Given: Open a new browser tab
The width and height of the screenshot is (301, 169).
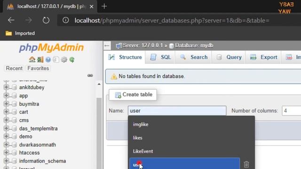Looking at the screenshot, I should [x=104, y=6].
